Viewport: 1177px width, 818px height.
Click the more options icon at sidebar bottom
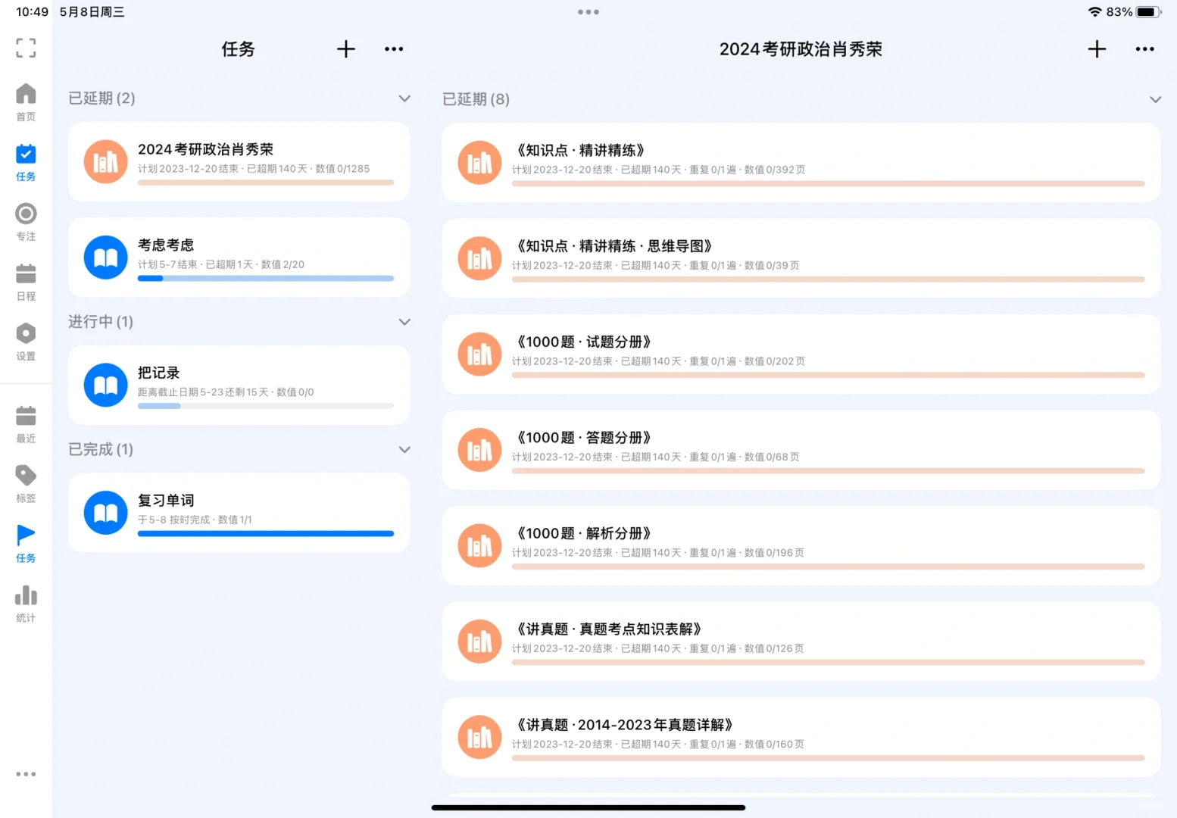click(x=26, y=773)
